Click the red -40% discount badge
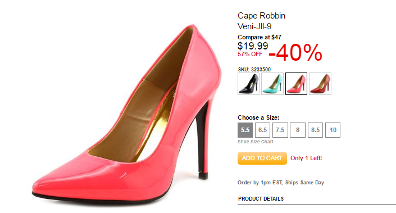396x213 pixels. pos(295,53)
